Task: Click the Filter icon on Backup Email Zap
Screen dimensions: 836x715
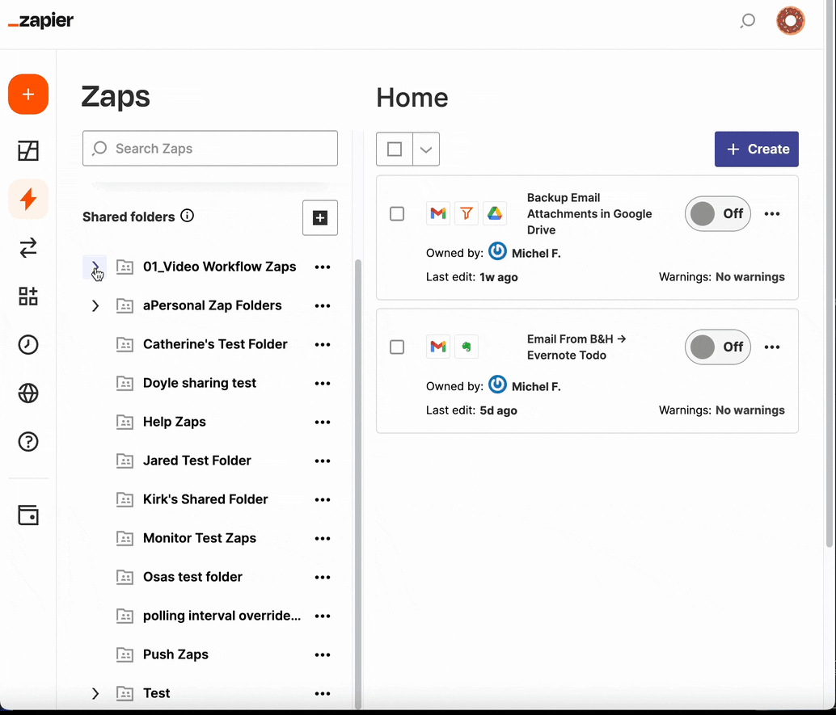Action: coord(467,213)
